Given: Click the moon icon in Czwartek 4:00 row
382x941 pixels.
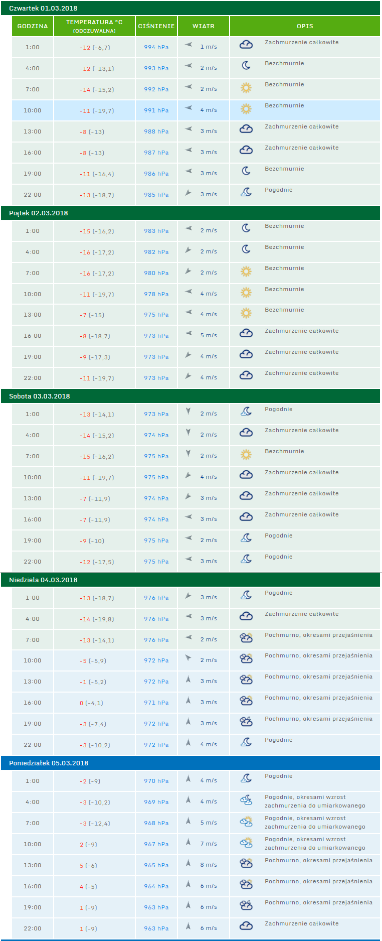Looking at the screenshot, I should click(x=246, y=65).
